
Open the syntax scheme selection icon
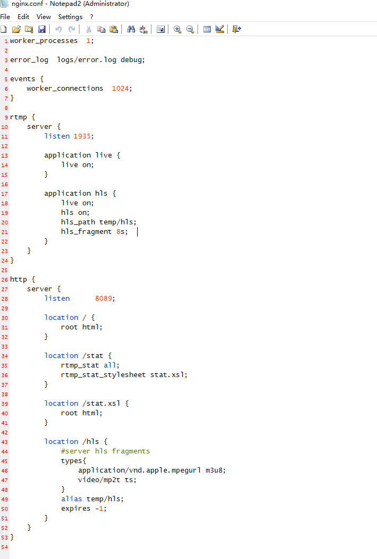207,29
